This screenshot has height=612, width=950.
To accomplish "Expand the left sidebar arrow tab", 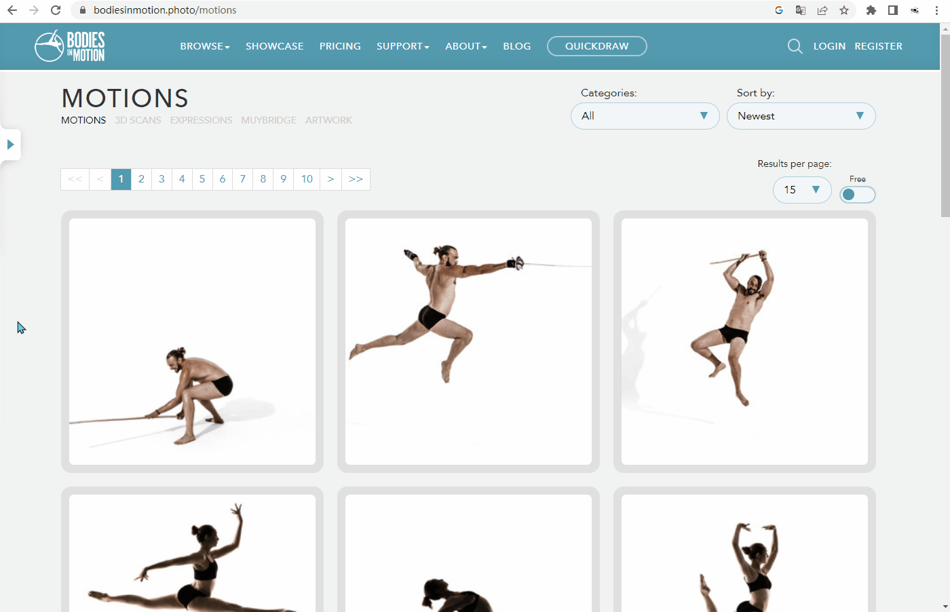I will 10,145.
